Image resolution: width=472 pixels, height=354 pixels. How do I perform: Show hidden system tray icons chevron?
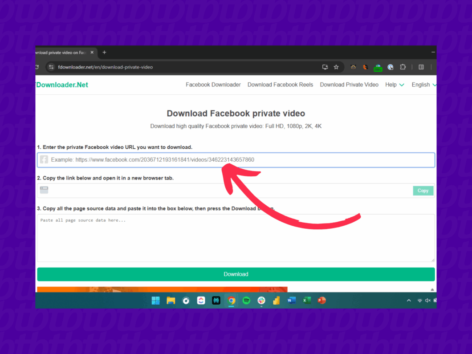click(x=409, y=301)
